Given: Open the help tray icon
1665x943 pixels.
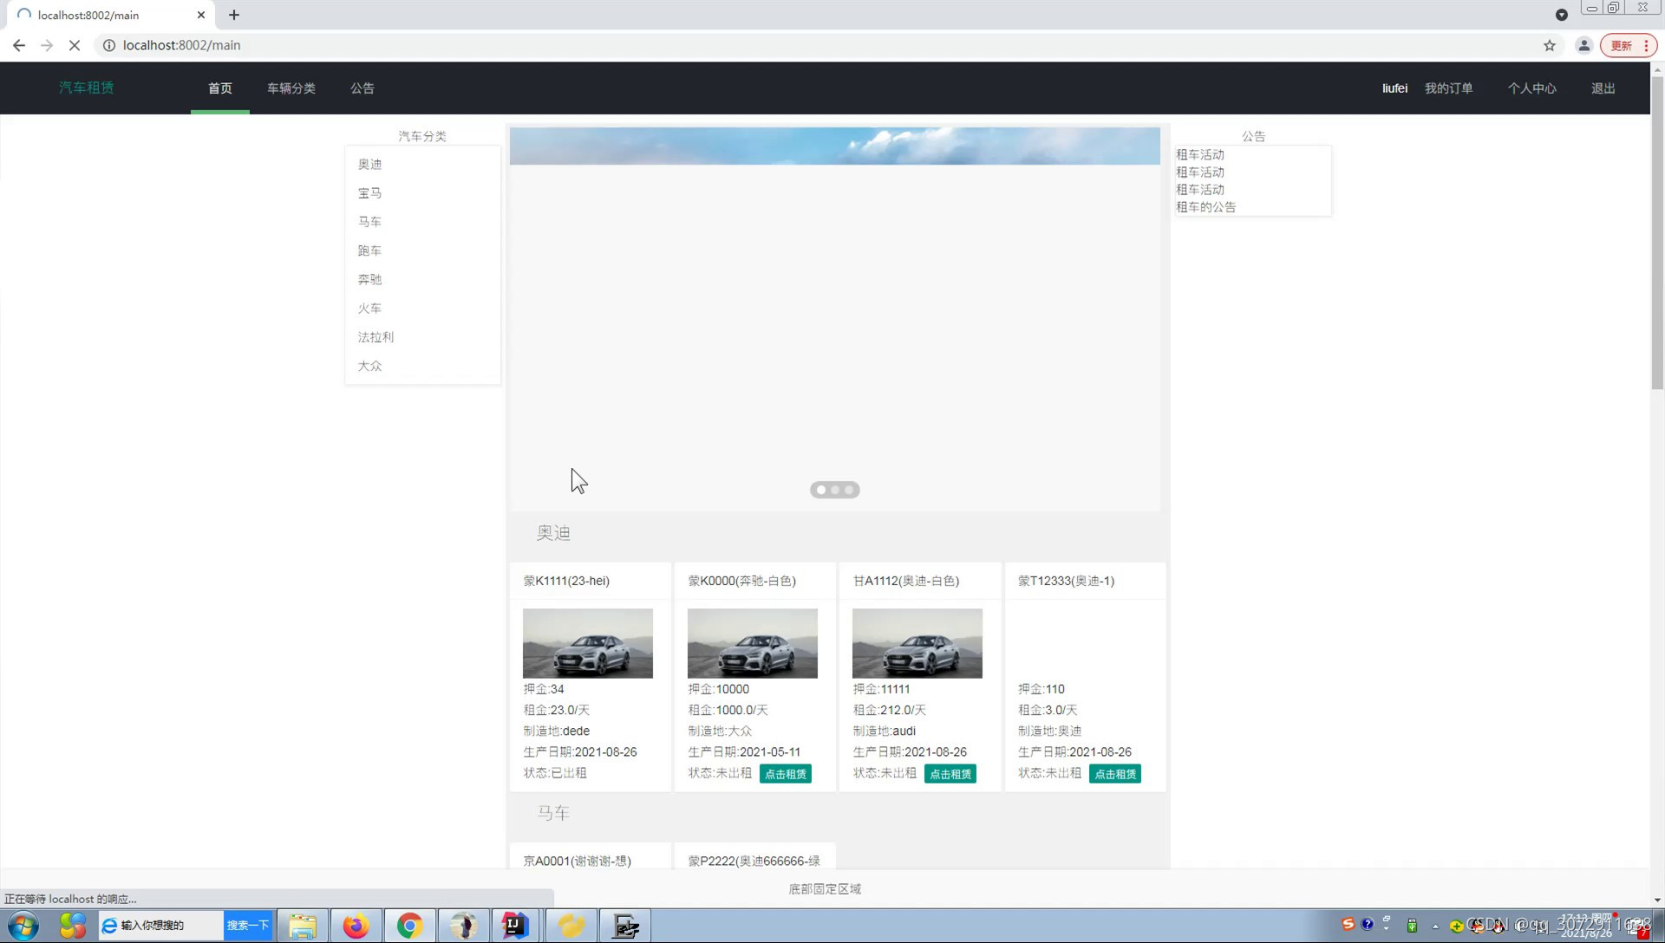Looking at the screenshot, I should point(1368,925).
